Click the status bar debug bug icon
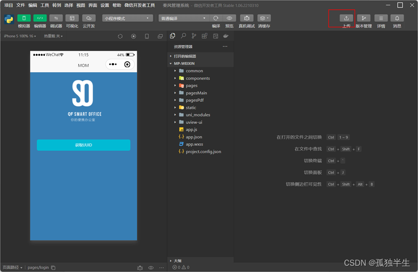 pos(140,268)
